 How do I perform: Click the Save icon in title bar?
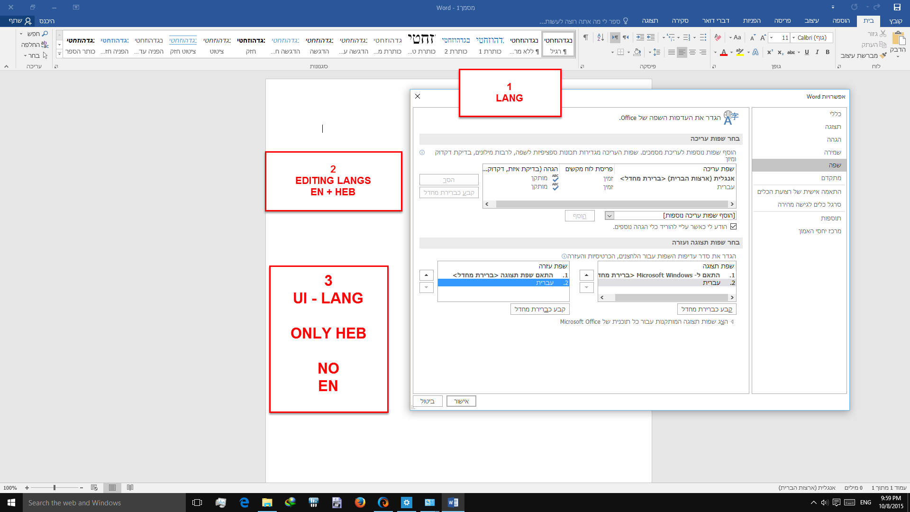pos(897,7)
